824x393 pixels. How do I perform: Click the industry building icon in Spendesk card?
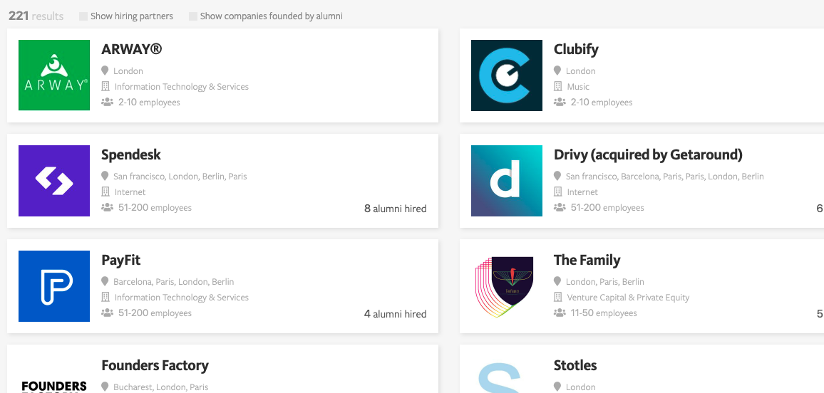[105, 192]
